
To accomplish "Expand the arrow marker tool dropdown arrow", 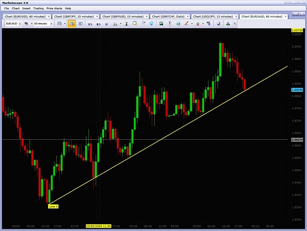I will [203, 24].
